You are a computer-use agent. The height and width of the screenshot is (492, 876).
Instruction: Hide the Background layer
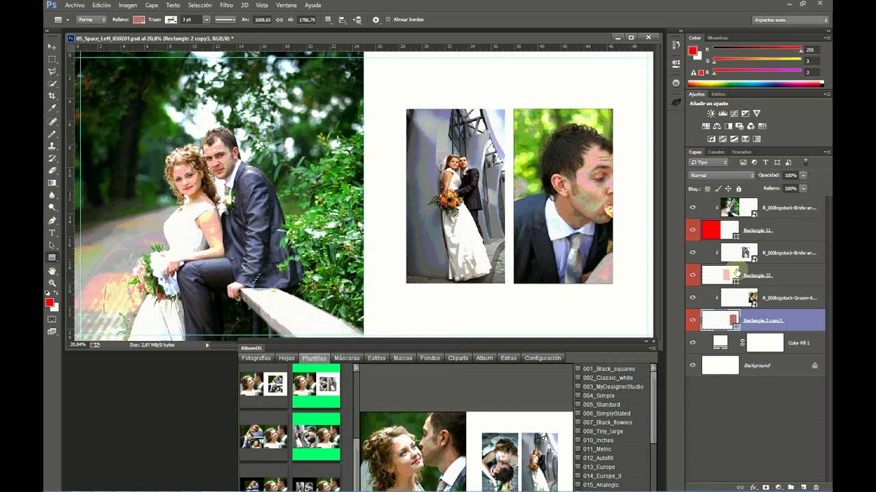click(x=693, y=365)
